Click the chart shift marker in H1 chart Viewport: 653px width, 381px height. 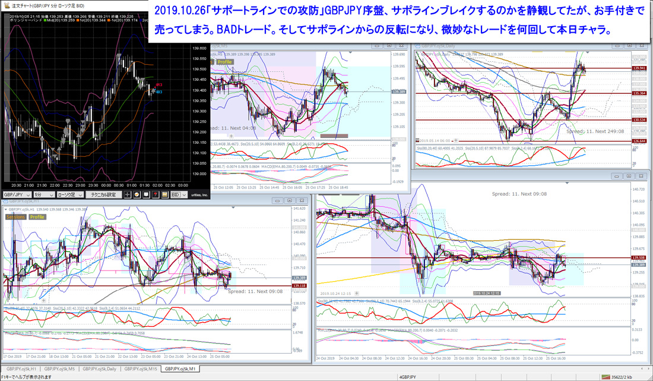tap(233, 207)
